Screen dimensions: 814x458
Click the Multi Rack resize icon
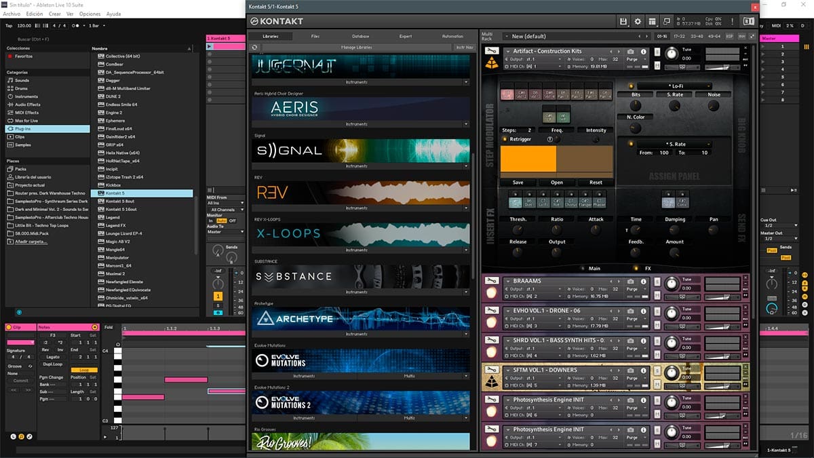(752, 36)
